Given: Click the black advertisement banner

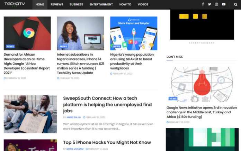Looking at the screenshot, I should click(x=202, y=25).
